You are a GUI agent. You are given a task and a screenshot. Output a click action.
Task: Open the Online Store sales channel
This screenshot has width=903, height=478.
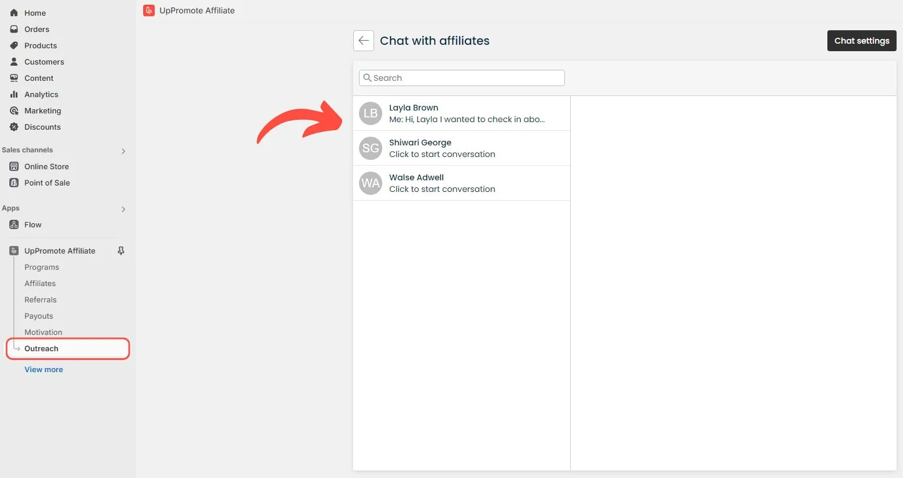click(x=47, y=166)
